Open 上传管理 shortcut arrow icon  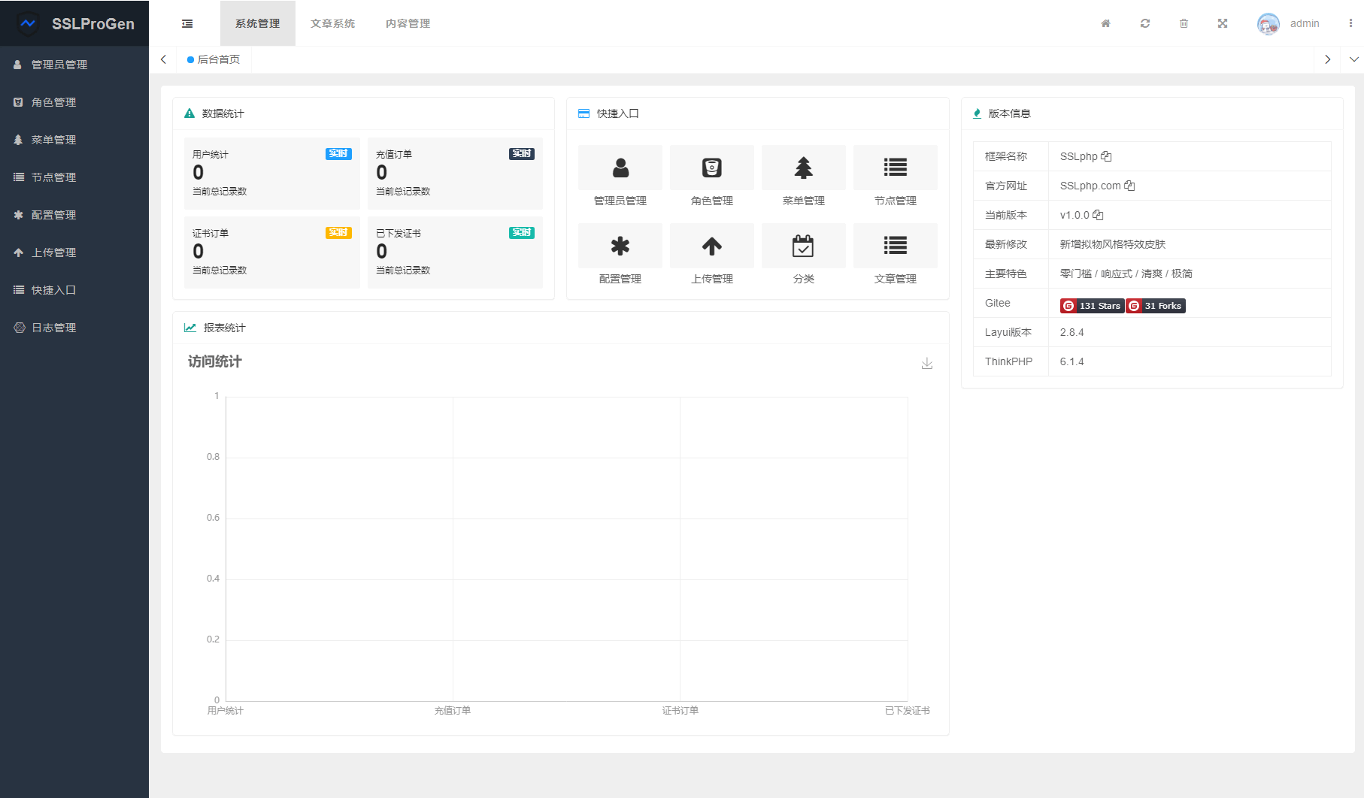711,246
